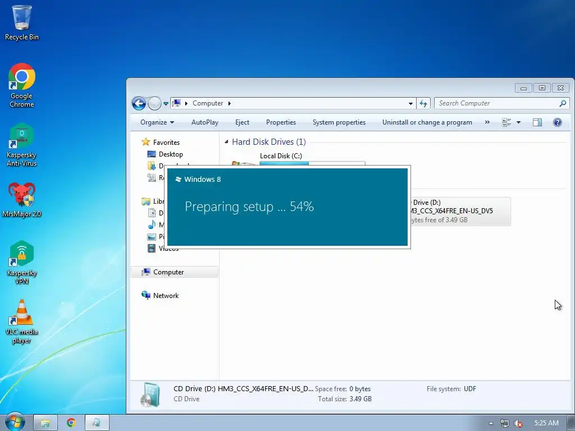This screenshot has width=575, height=431.
Task: Open the address bar history dropdown
Action: click(410, 104)
